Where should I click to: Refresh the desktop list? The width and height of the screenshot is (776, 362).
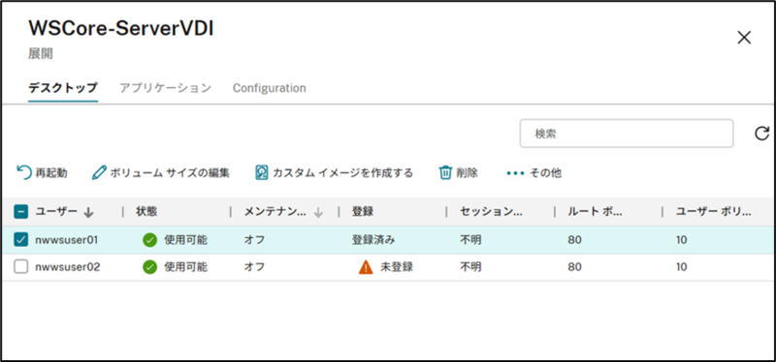coord(762,134)
